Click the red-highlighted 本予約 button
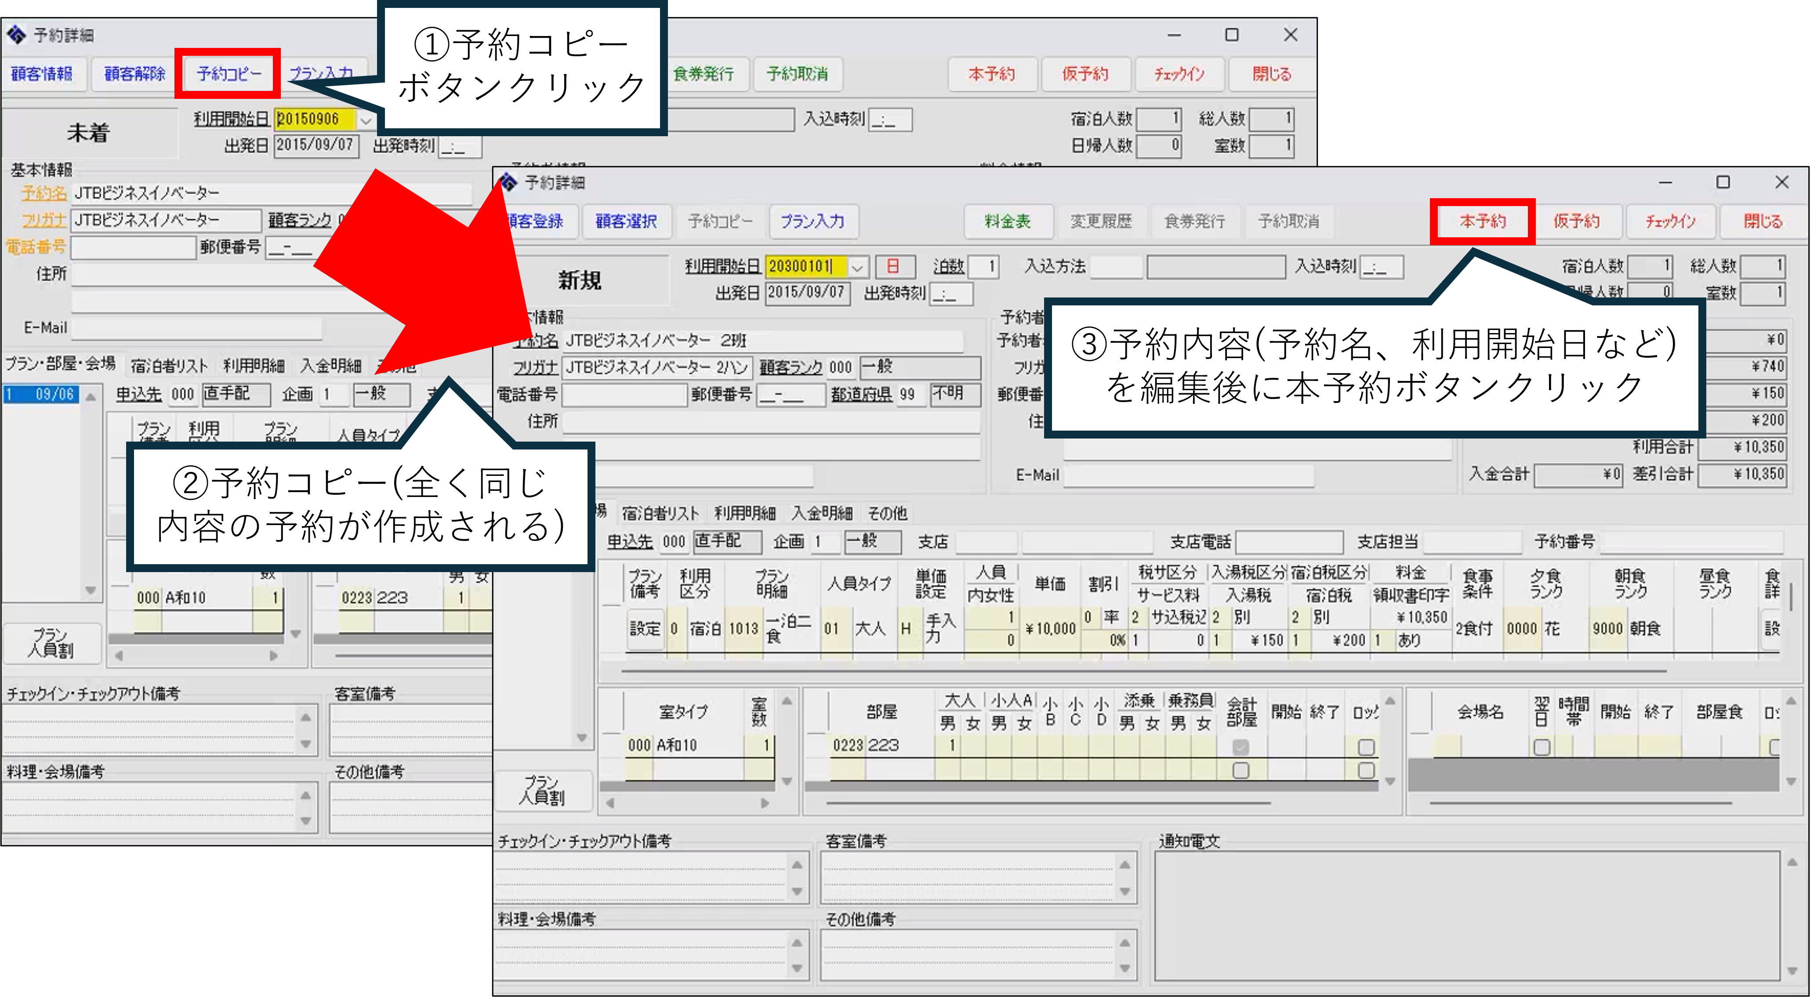 tap(1483, 221)
